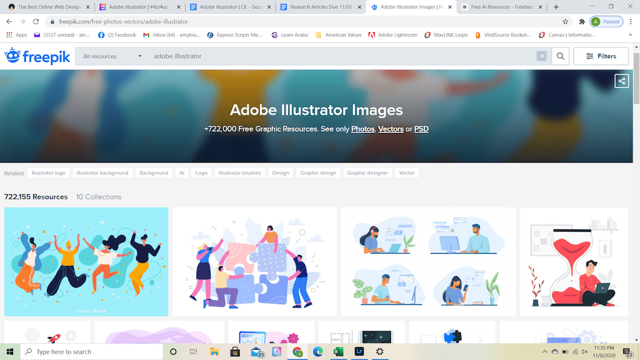Select the Illustrator logo related tag
The image size is (640, 360).
[x=48, y=173]
